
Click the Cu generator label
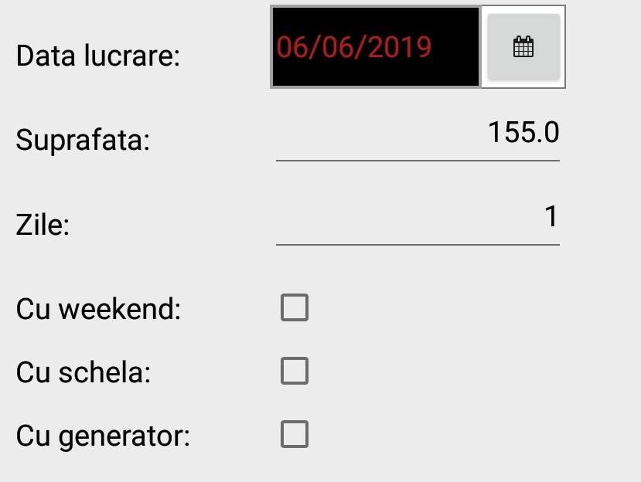[x=103, y=436]
